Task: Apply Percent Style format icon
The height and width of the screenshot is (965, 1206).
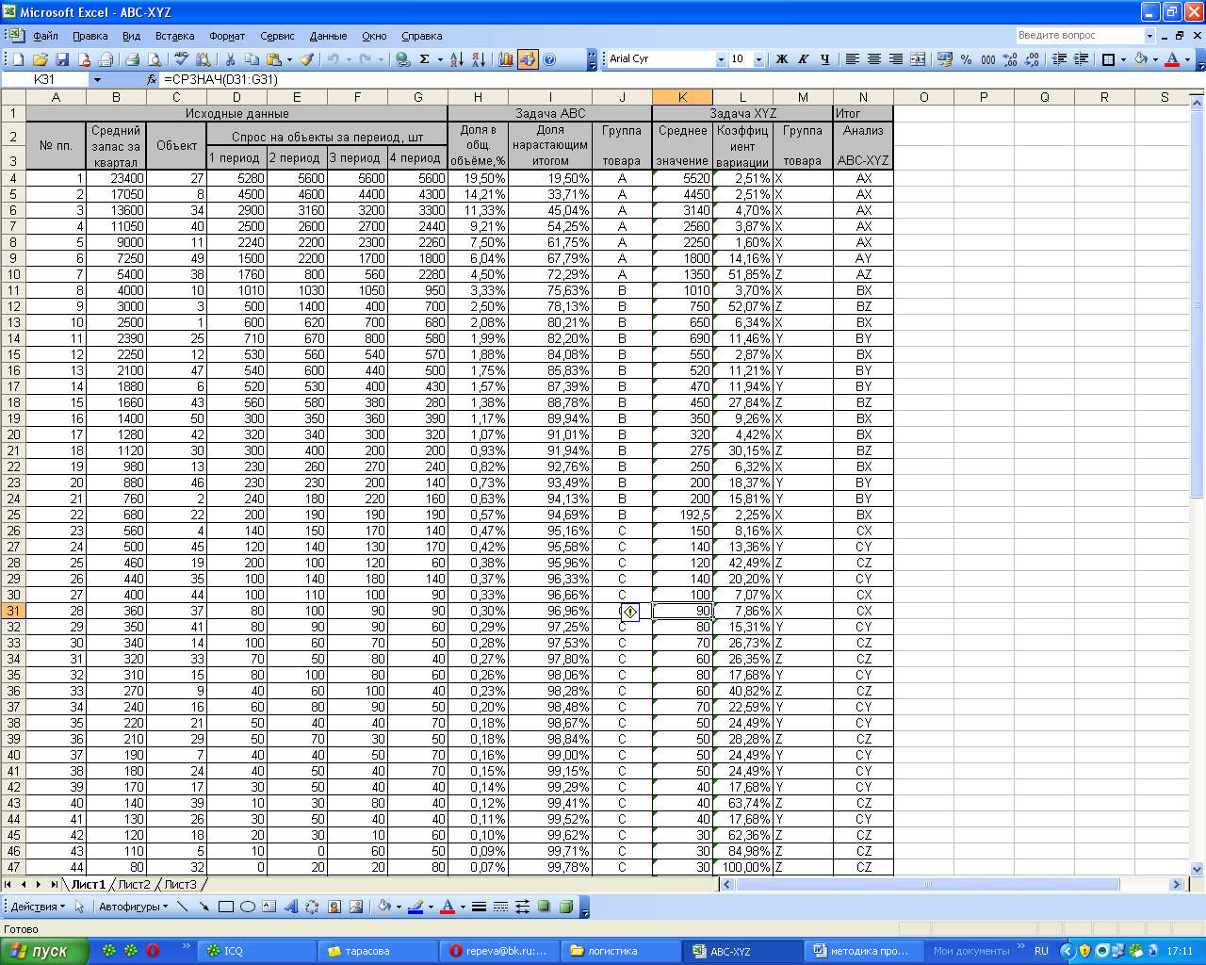Action: [x=966, y=59]
